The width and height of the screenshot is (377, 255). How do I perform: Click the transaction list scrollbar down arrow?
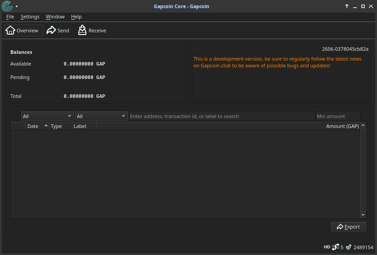pos(363,215)
